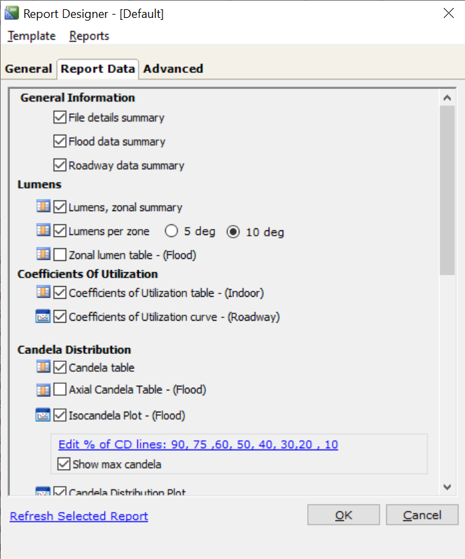Screen dimensions: 465x559
Task: Select the 5 deg radio button
Action: click(171, 232)
